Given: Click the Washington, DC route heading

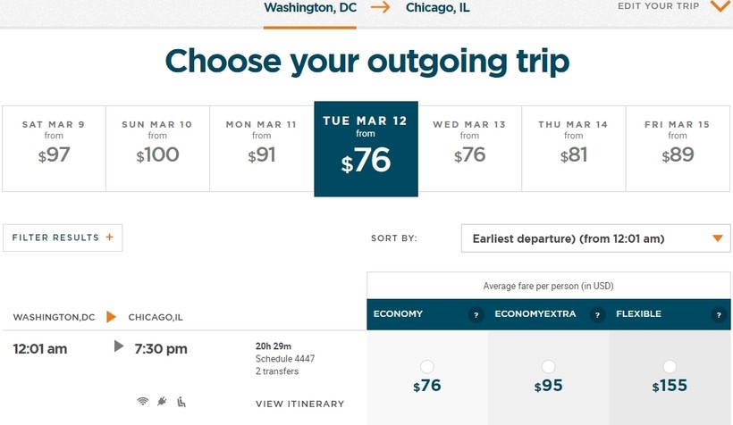Looking at the screenshot, I should pos(309,8).
